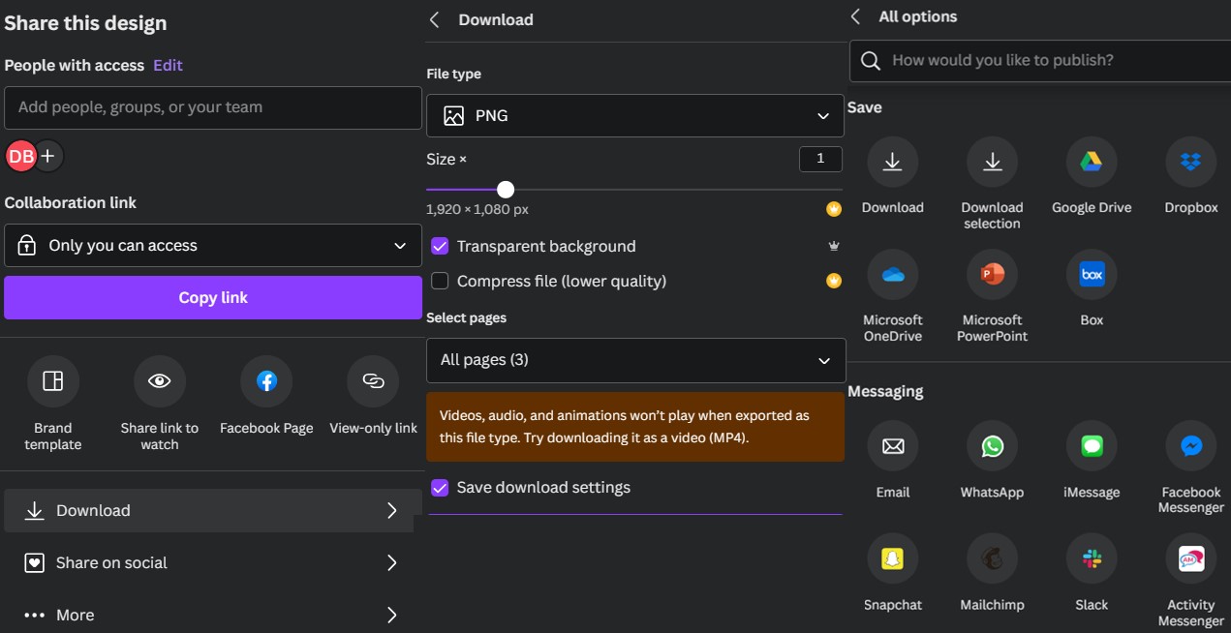Click the Google Drive save icon
The image size is (1231, 633).
pyautogui.click(x=1092, y=163)
